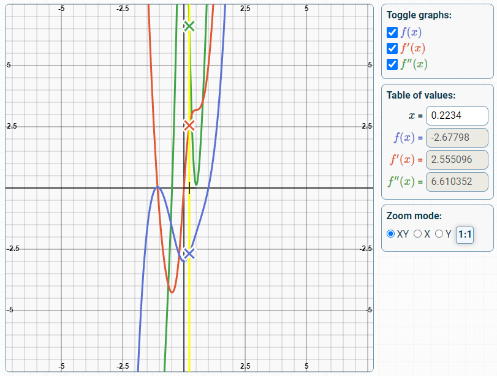Edit the x value input field
This screenshot has width=497, height=376.
pos(457,116)
